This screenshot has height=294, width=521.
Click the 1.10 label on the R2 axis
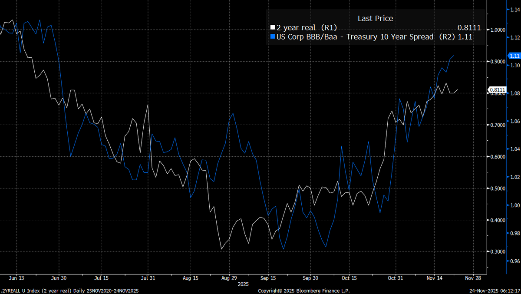click(x=515, y=65)
